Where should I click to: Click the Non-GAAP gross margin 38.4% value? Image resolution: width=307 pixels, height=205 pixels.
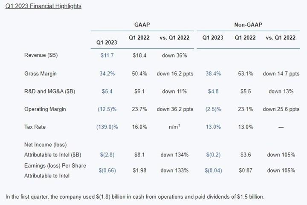point(213,74)
